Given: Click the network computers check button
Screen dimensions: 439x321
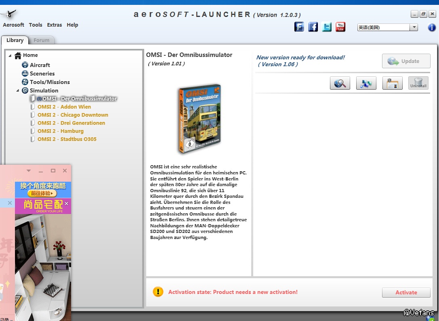Looking at the screenshot, I should tap(366, 83).
